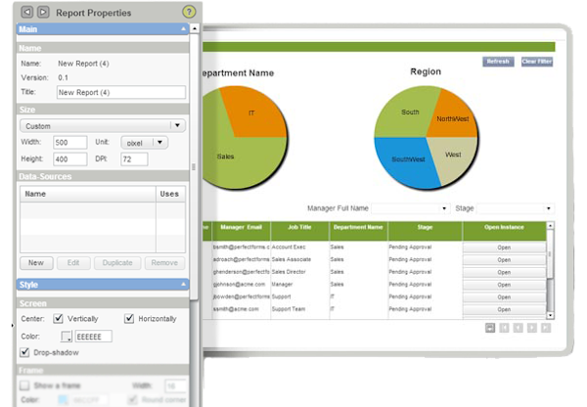Click the NorthWest slice of Region pie
The height and width of the screenshot is (407, 587).
click(454, 119)
